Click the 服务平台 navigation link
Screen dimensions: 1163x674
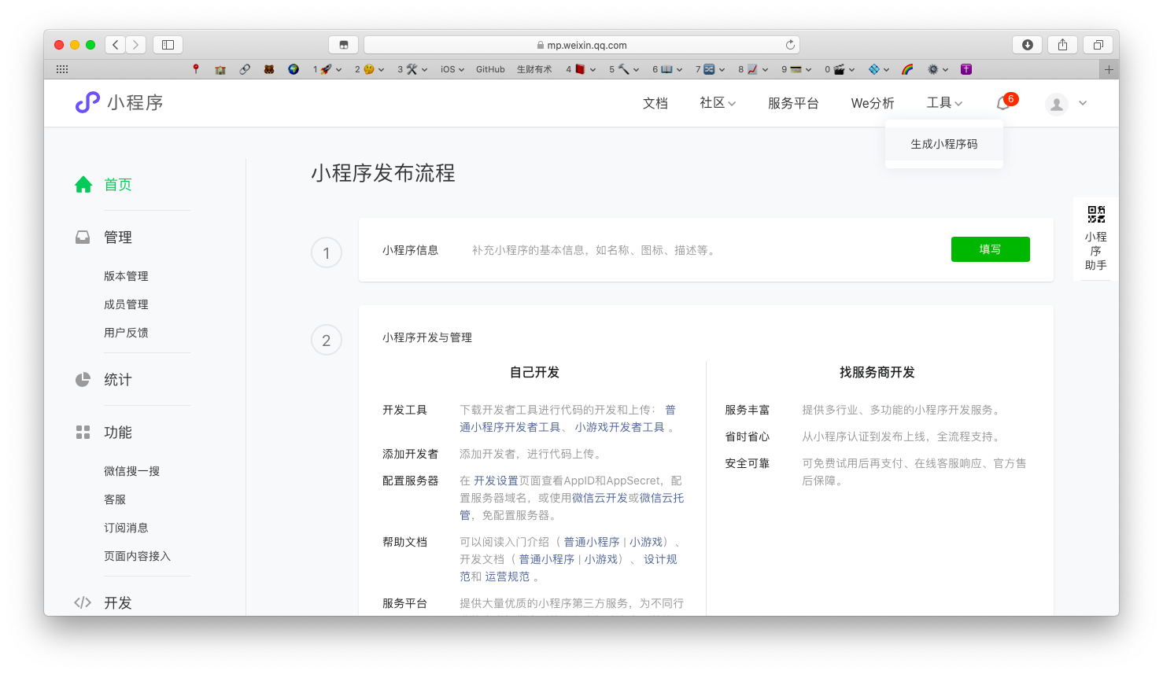point(793,103)
